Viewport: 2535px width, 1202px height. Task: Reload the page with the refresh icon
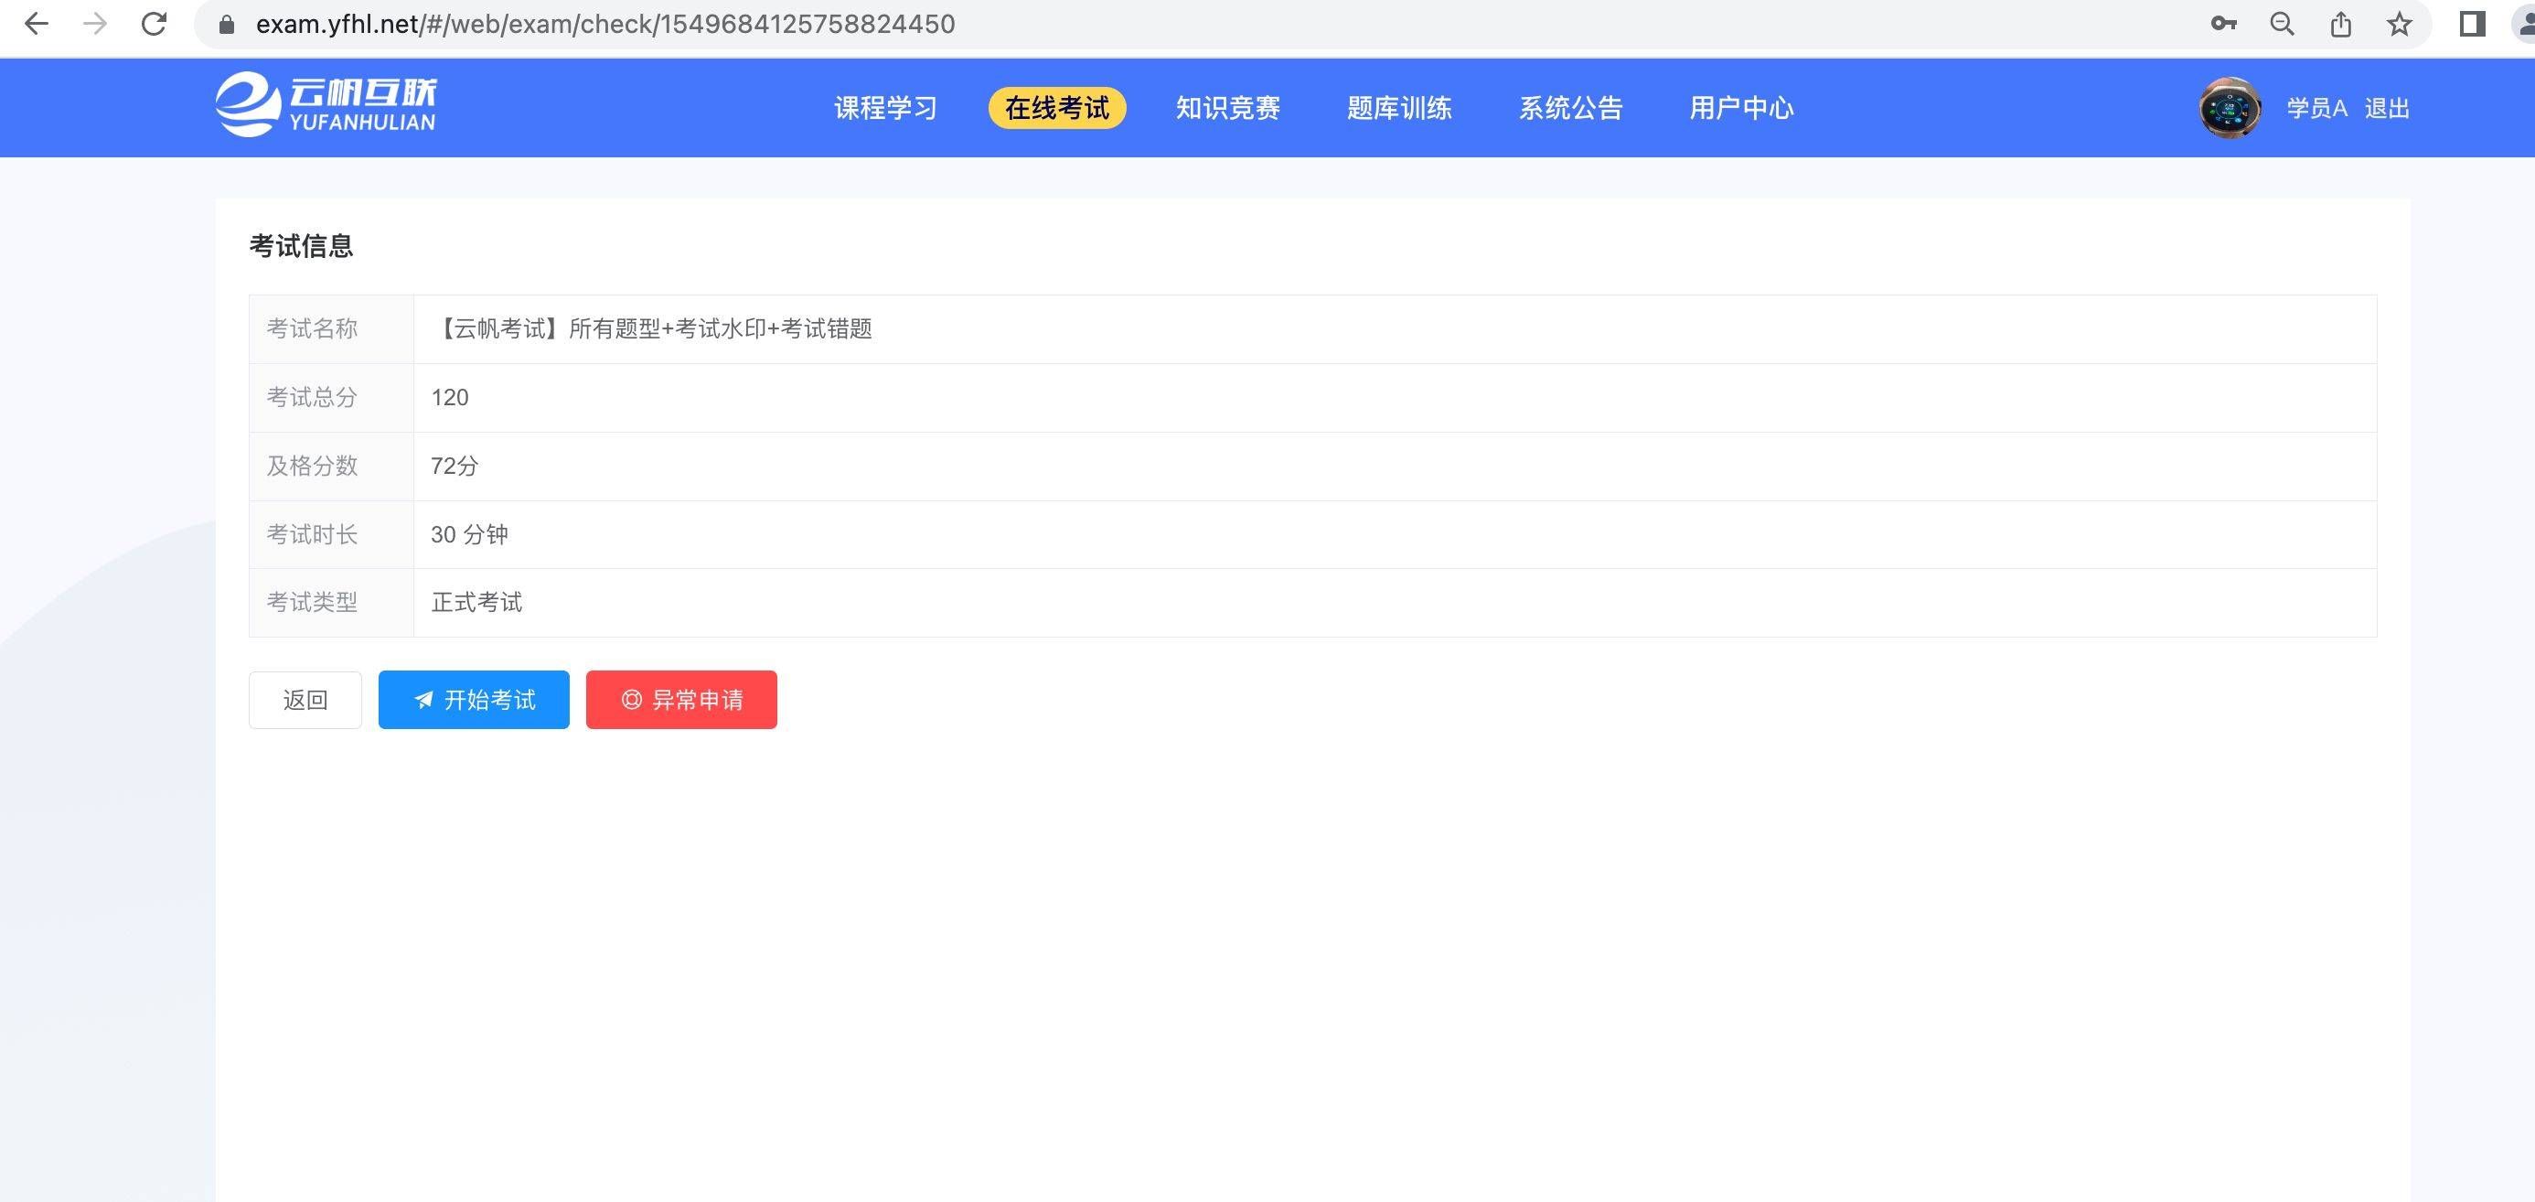(154, 24)
